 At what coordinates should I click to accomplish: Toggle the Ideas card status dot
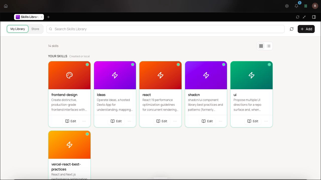tap(133, 64)
